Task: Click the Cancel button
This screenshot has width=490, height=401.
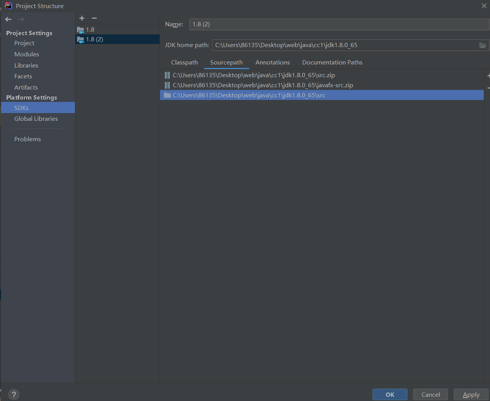Action: (430, 394)
